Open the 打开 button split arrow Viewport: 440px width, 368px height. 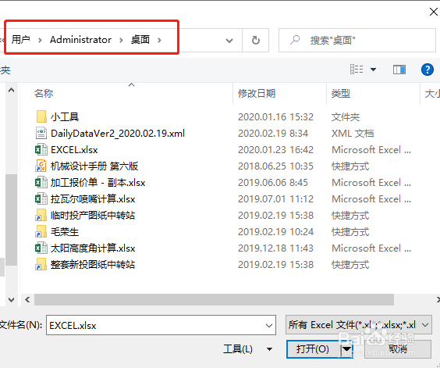click(347, 349)
